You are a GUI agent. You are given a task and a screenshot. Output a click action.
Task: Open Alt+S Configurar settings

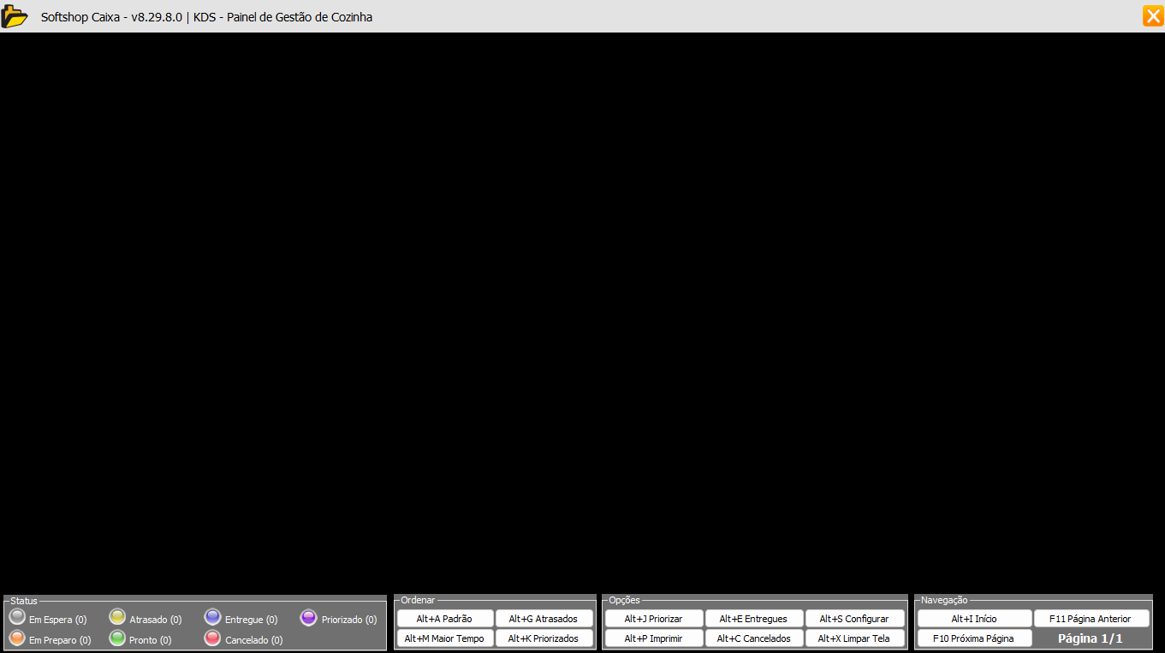click(853, 619)
